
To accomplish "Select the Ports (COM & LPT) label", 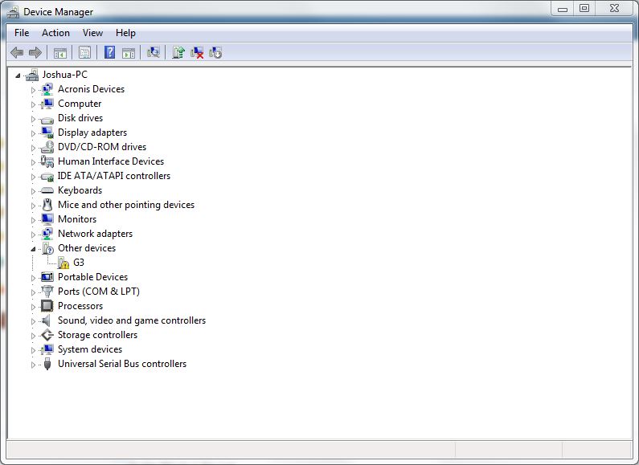I will click(x=99, y=292).
